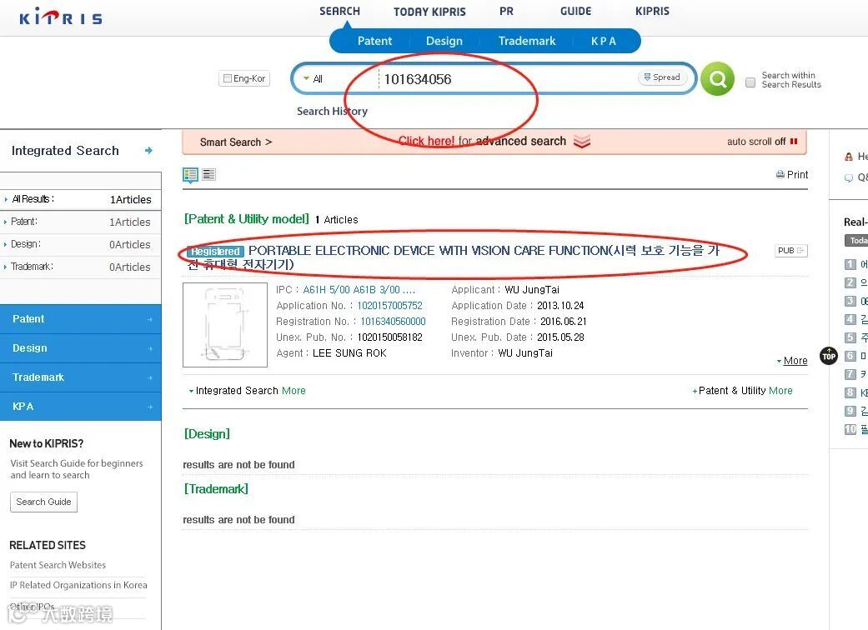Pause auto scroll with red icon
The height and width of the screenshot is (630, 868).
[x=794, y=142]
